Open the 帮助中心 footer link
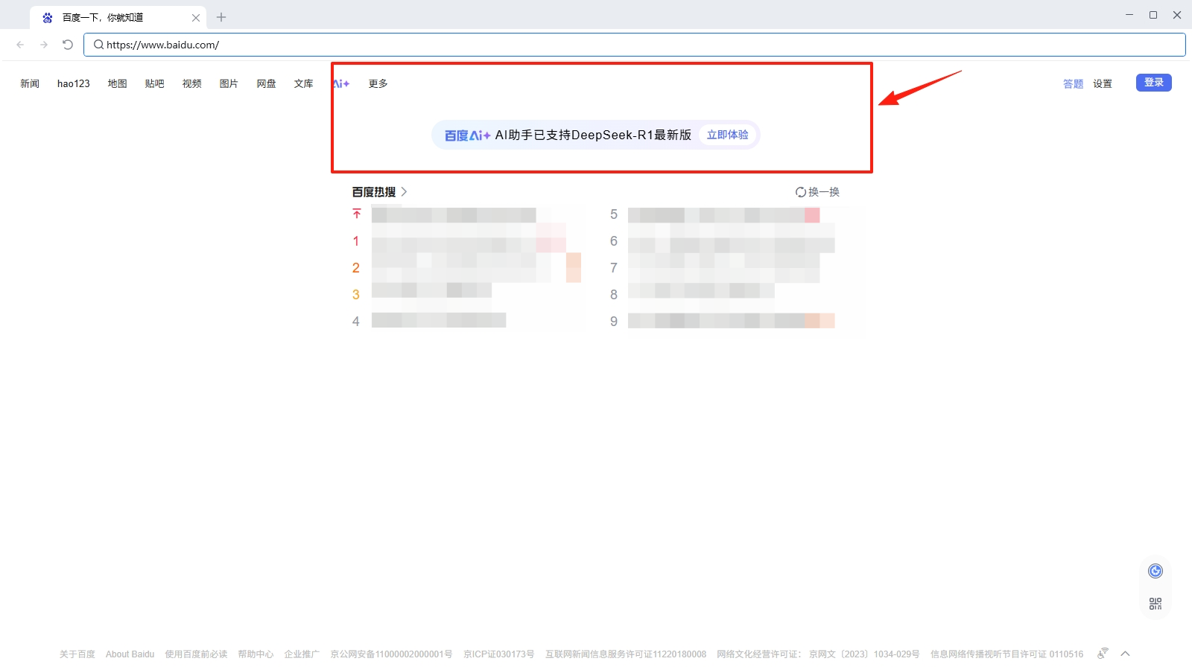This screenshot has width=1192, height=670. (256, 654)
